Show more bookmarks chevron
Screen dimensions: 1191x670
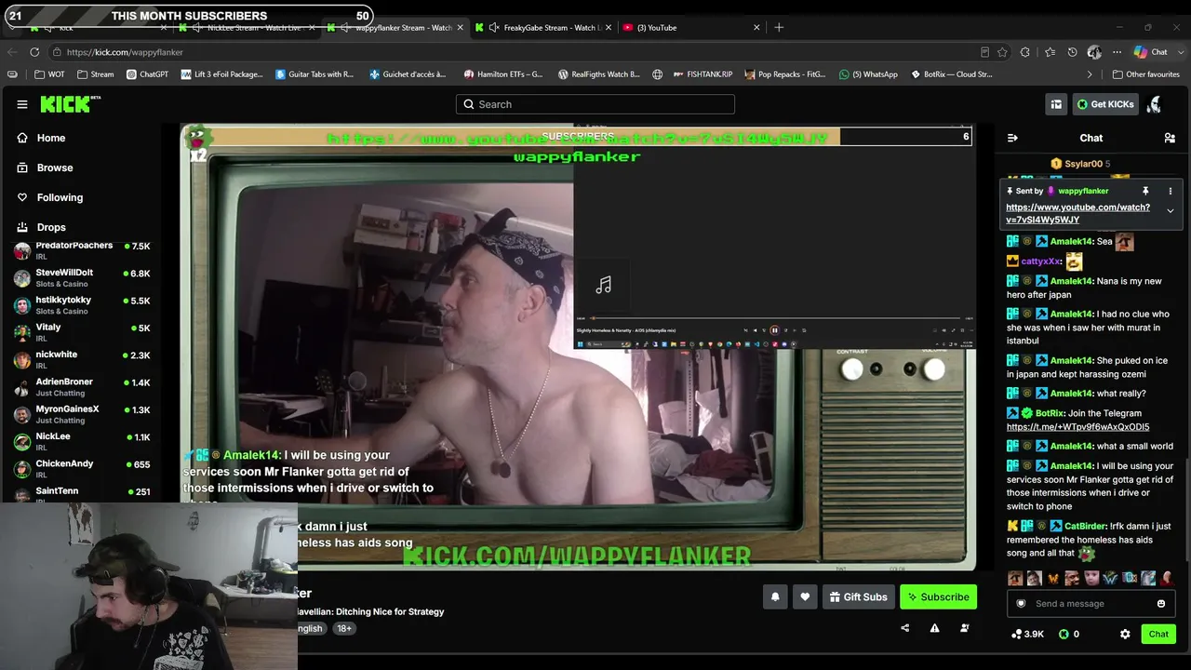(x=1090, y=74)
